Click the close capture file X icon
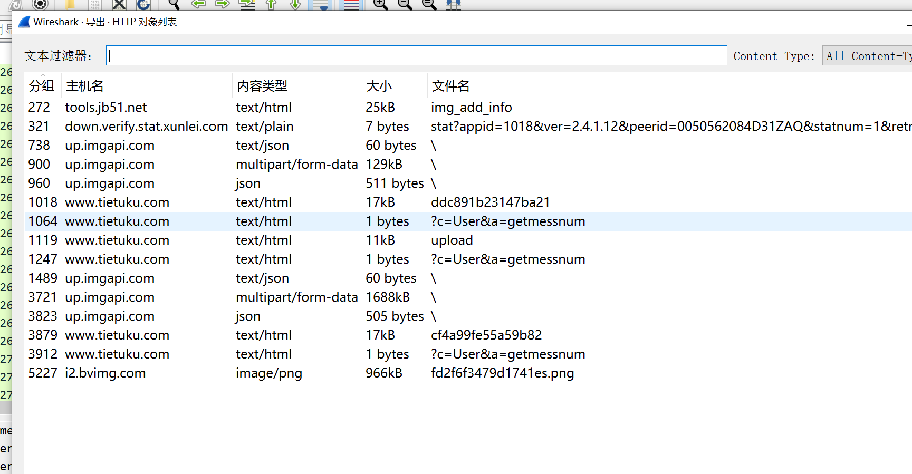The image size is (912, 474). [x=119, y=4]
